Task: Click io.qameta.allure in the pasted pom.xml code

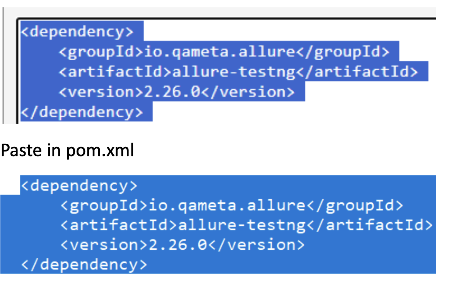Action: 228,206
